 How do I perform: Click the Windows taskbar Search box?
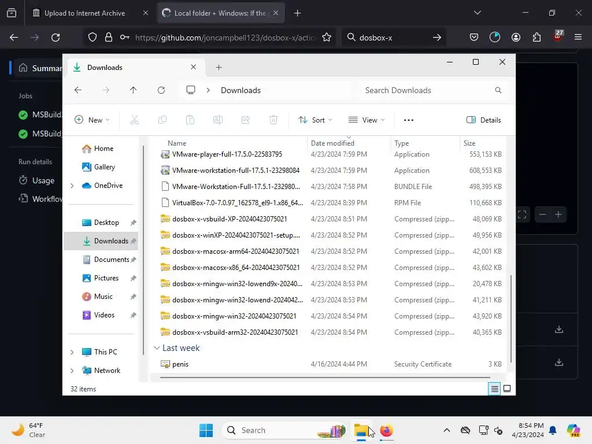[x=284, y=430]
